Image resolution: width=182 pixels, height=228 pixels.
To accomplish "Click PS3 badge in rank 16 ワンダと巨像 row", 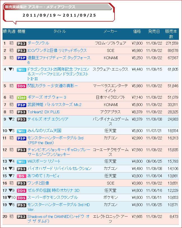I will (22, 183).
